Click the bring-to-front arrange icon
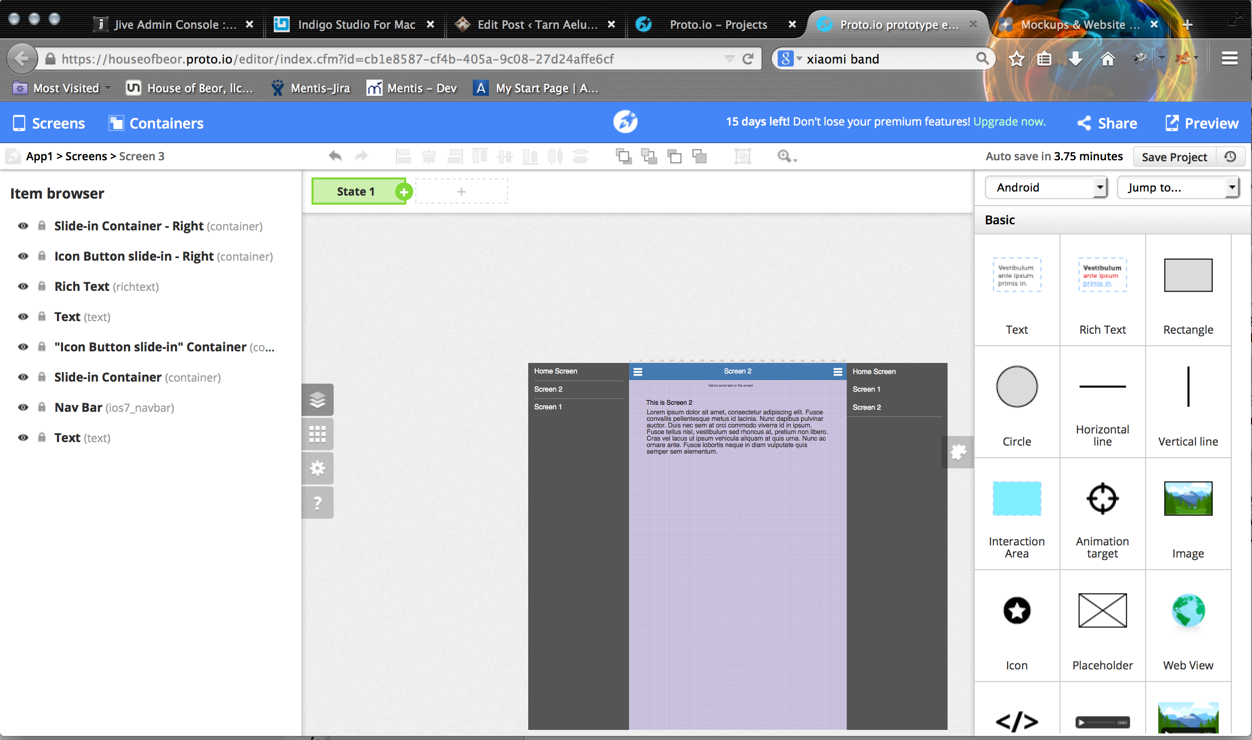 pos(623,156)
